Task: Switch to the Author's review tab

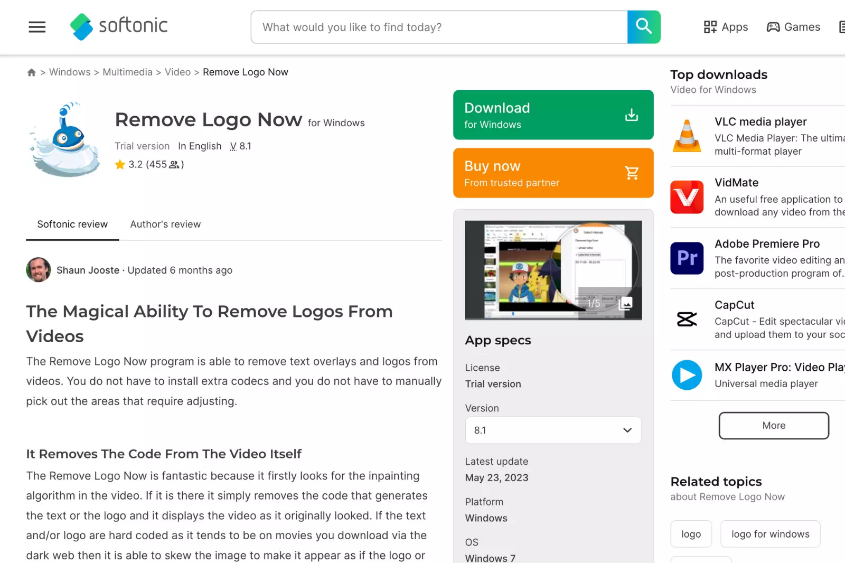Action: (165, 224)
